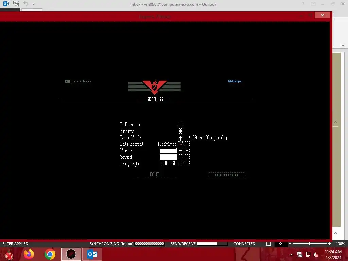Raise Sound volume with its plus button
The width and height of the screenshot is (348, 261).
(x=187, y=157)
